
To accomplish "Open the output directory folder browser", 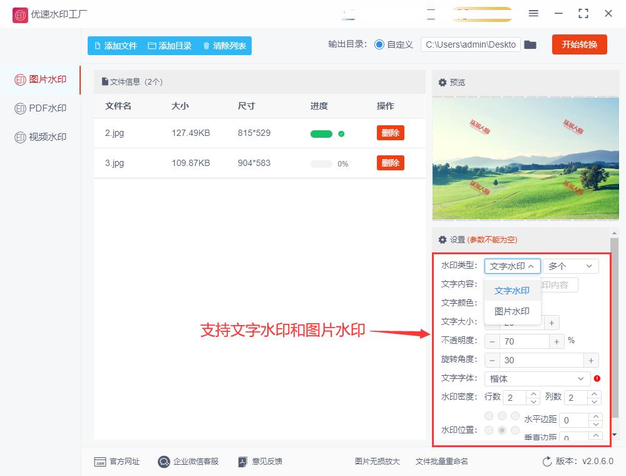I will click(530, 44).
